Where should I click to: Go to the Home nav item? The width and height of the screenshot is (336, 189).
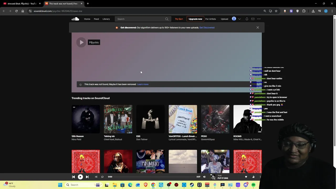tap(87, 19)
